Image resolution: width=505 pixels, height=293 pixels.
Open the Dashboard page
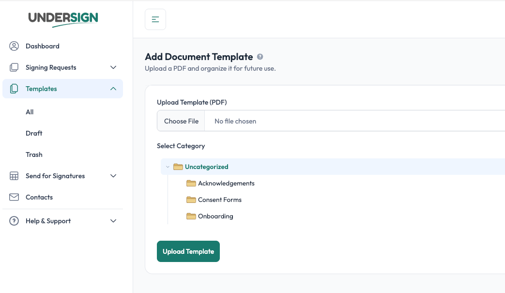point(62,46)
